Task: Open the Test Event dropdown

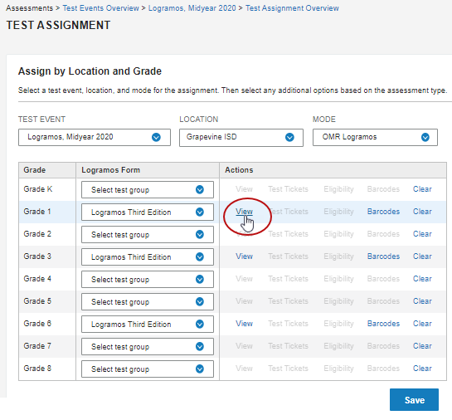Action: 95,137
